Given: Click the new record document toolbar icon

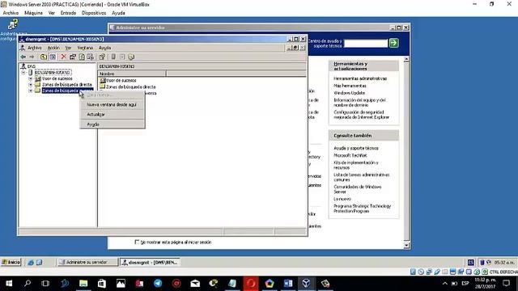Looking at the screenshot, I should [122, 57].
